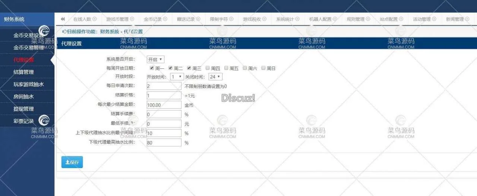Image resolution: width=477 pixels, height=196 pixels.
Task: Close the 在线人数 tab using its x icon
Action: click(94, 19)
